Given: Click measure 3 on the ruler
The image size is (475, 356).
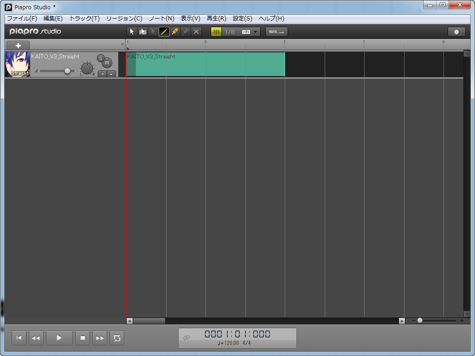Looking at the screenshot, I should tap(205, 42).
